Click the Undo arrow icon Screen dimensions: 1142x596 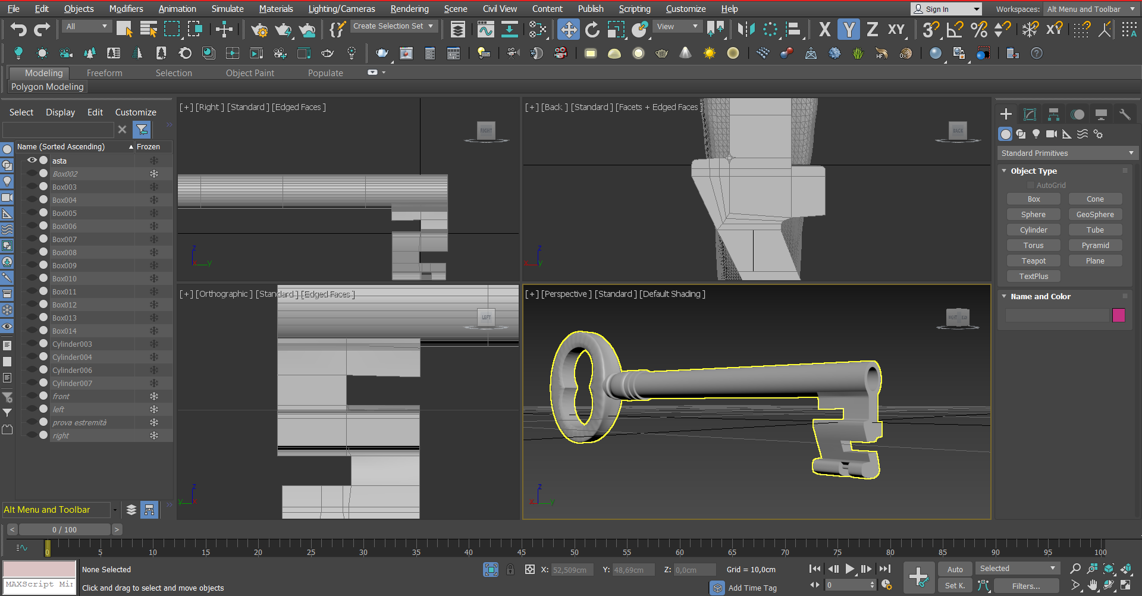pyautogui.click(x=18, y=29)
